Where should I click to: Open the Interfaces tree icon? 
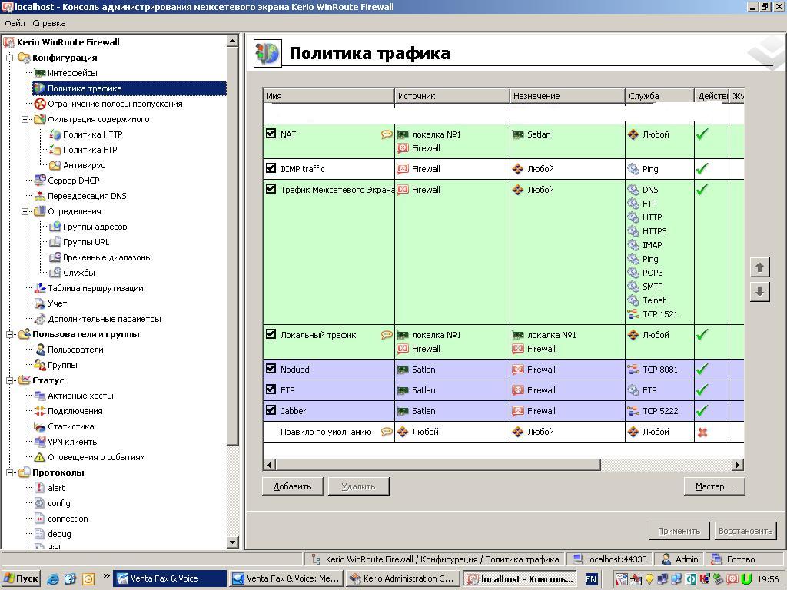click(40, 73)
